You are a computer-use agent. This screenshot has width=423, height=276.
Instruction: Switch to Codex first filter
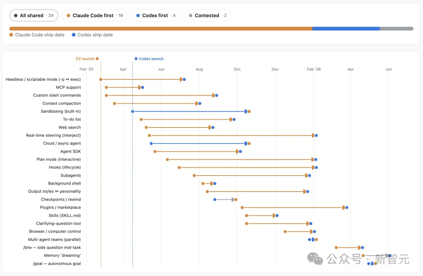(x=155, y=16)
